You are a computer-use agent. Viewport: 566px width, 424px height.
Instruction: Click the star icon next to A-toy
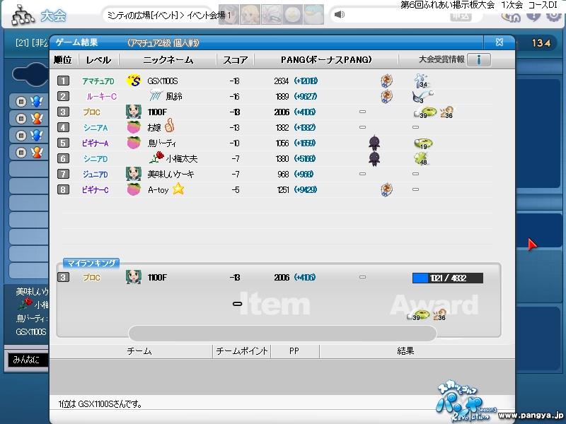(178, 189)
